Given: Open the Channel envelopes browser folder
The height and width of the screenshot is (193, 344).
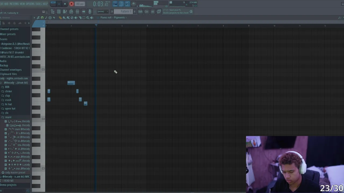Looking at the screenshot, I should tap(11, 70).
